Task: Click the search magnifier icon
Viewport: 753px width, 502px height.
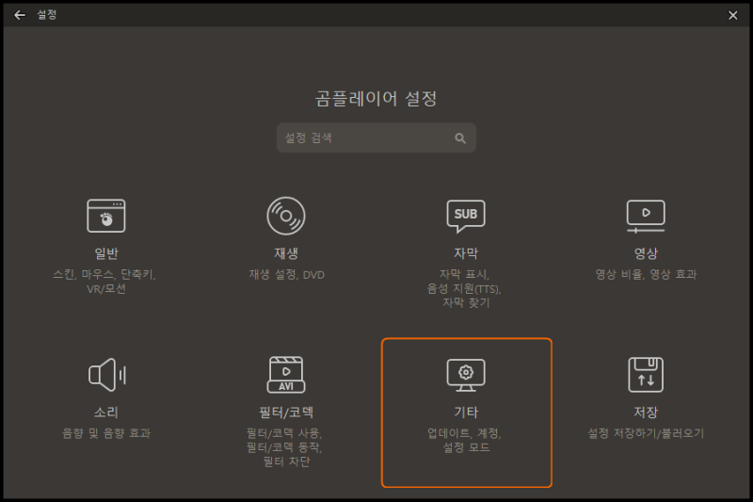Action: pyautogui.click(x=460, y=138)
